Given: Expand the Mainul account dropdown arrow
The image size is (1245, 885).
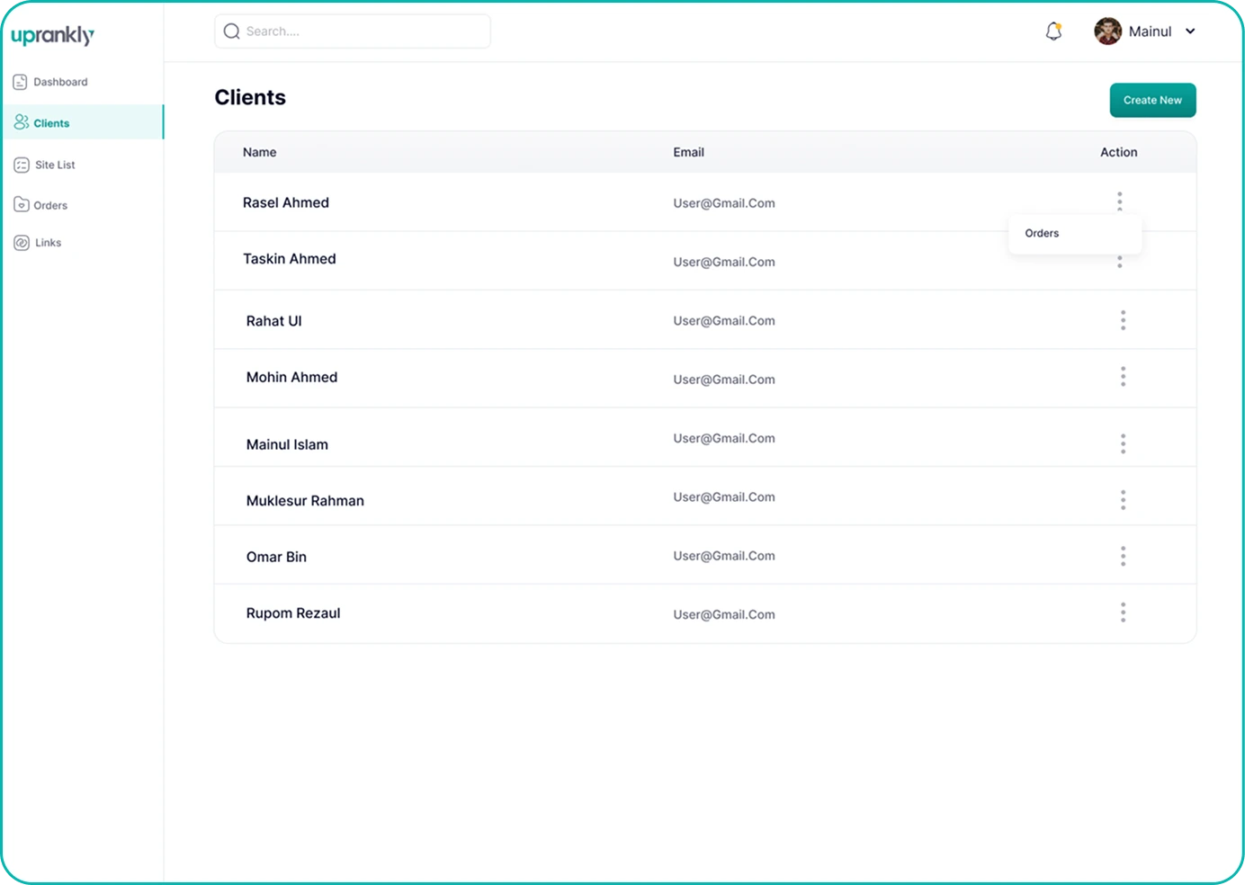Looking at the screenshot, I should (1190, 31).
